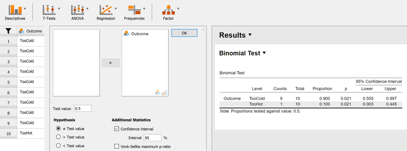The width and height of the screenshot is (407, 151).
Task: Click the 0.555 lower confidence value
Action: [368, 98]
